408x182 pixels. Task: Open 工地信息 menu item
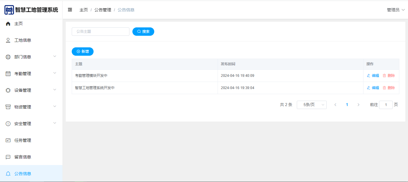tap(31, 40)
